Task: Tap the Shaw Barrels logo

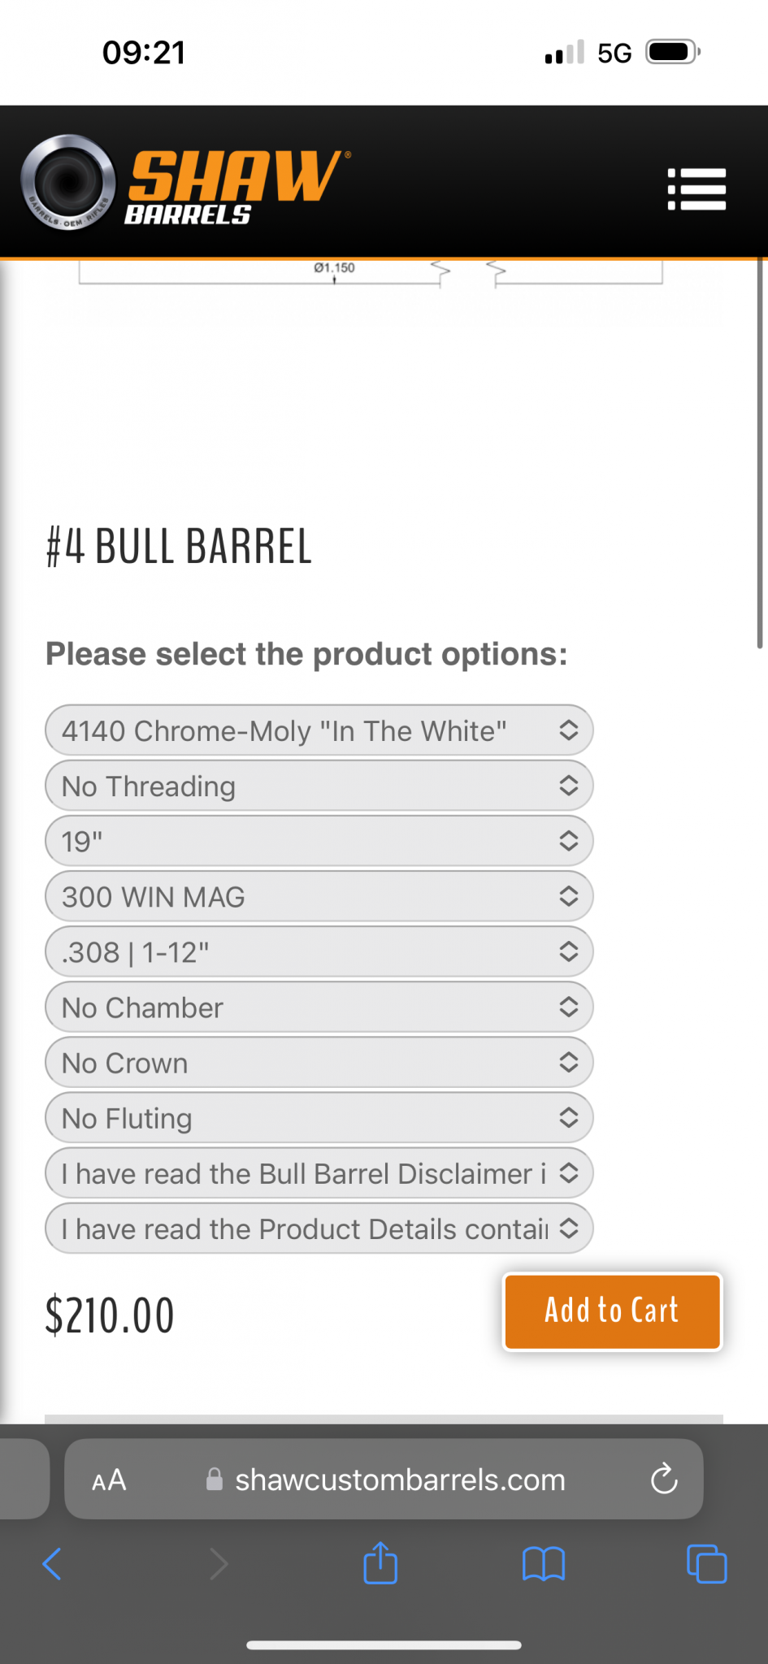Action: pyautogui.click(x=186, y=182)
